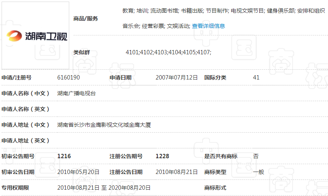Click the 初审公告日期 2010年05月20日

[78, 172]
